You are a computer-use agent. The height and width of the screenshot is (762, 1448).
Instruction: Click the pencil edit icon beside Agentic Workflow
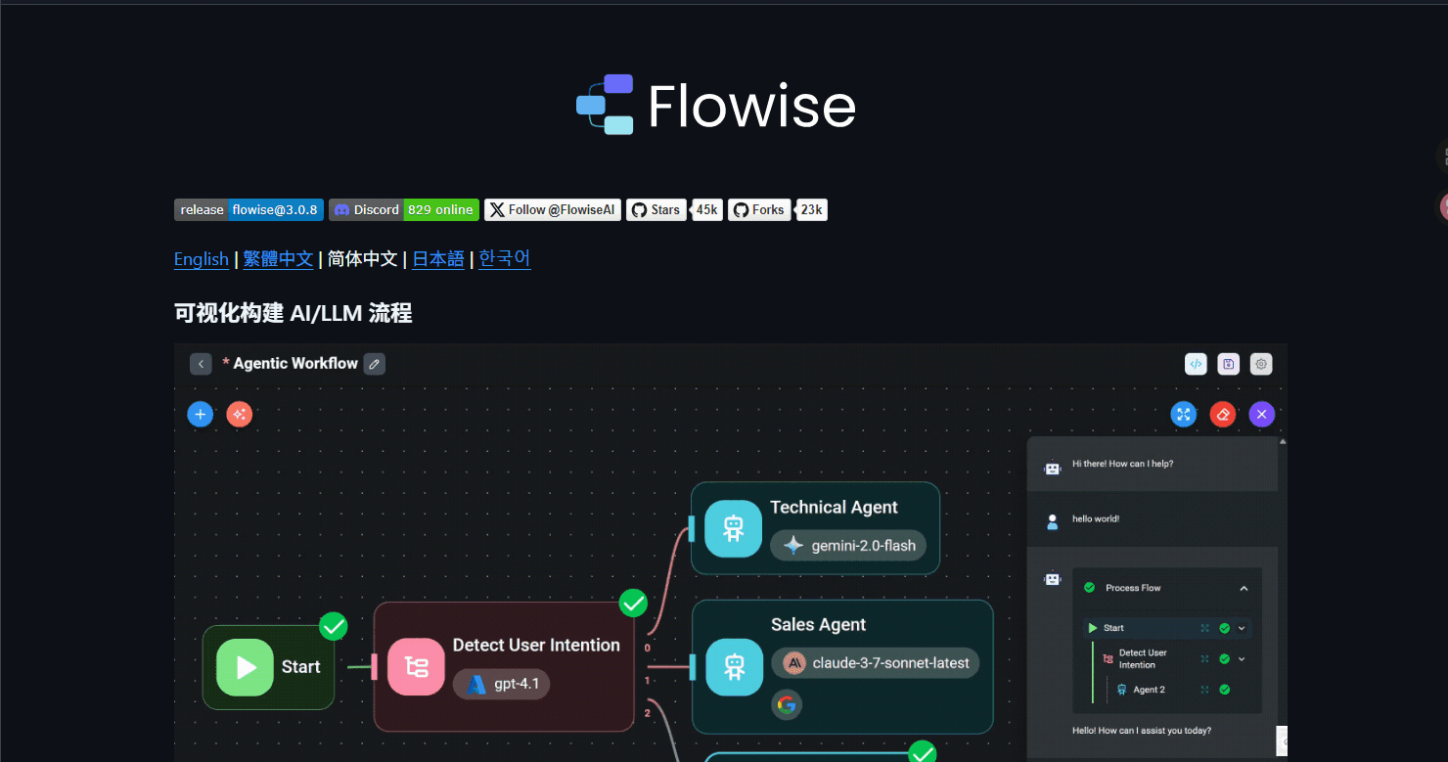click(374, 364)
